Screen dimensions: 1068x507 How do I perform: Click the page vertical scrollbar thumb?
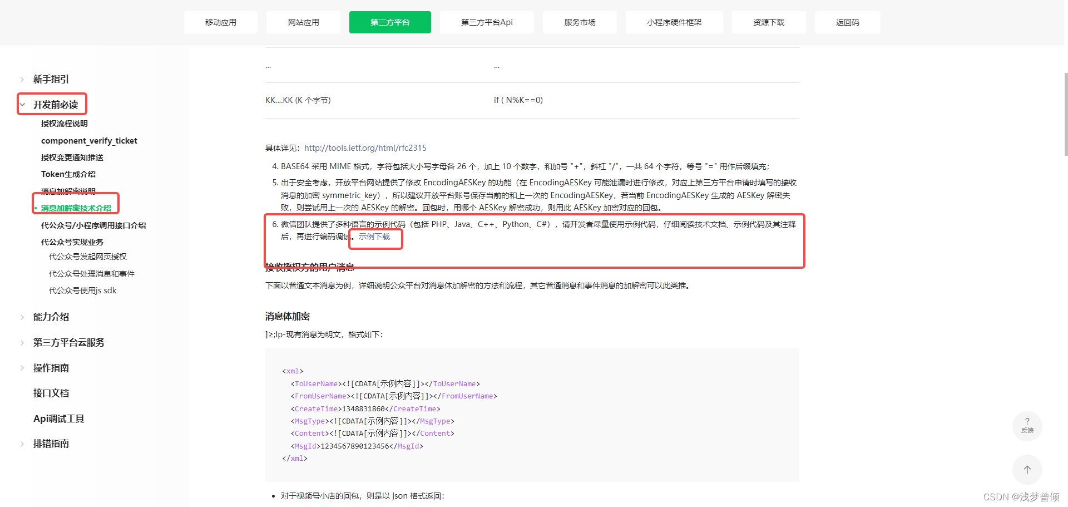coord(1065,114)
